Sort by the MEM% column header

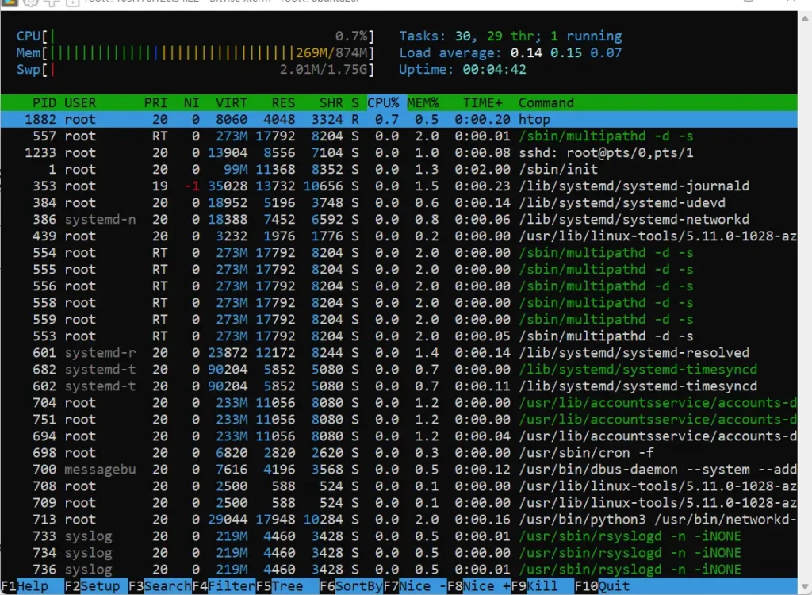423,102
